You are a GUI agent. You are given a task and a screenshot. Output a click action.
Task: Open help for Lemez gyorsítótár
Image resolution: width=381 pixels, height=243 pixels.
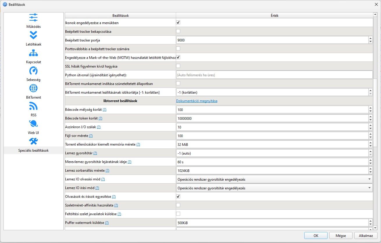point(95,153)
